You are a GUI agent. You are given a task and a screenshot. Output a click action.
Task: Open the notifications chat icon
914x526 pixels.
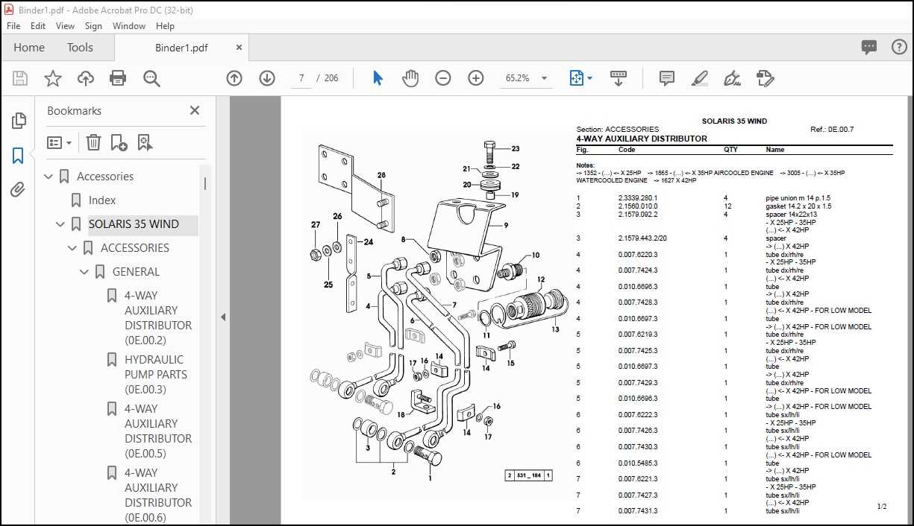(869, 47)
